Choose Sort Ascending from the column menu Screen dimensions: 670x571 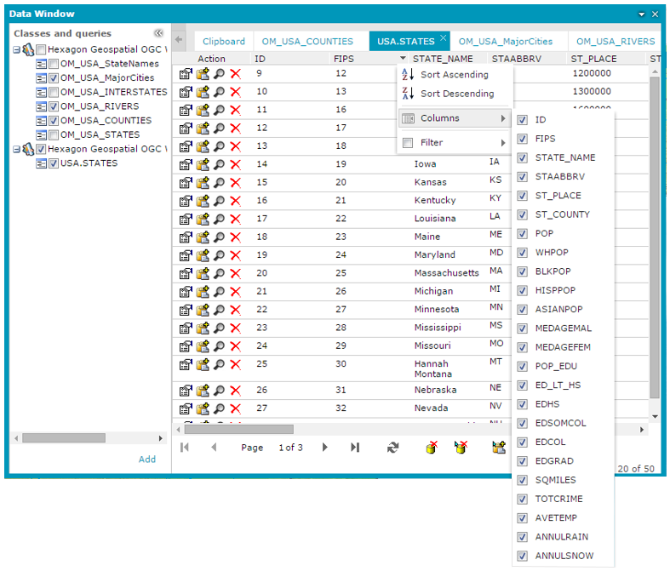pos(455,75)
